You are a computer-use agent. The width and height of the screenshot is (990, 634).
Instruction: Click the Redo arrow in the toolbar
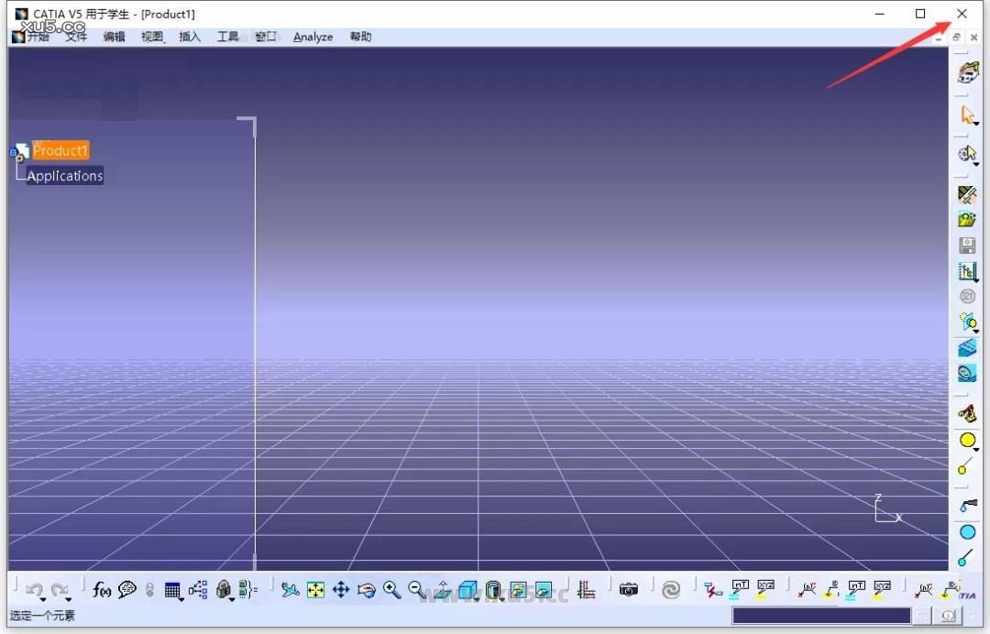click(x=60, y=589)
